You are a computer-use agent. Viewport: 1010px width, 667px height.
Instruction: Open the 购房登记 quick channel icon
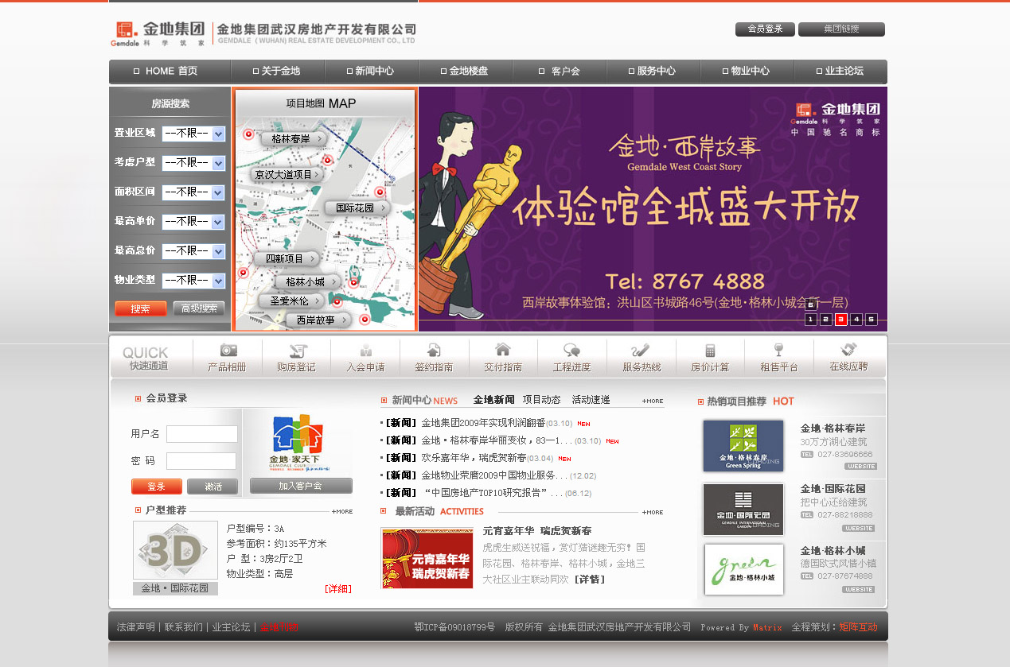pyautogui.click(x=297, y=357)
